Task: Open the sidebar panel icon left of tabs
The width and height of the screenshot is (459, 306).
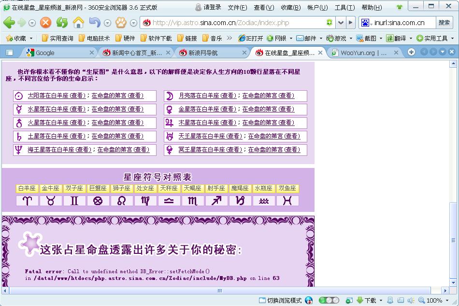Action: tap(9, 53)
